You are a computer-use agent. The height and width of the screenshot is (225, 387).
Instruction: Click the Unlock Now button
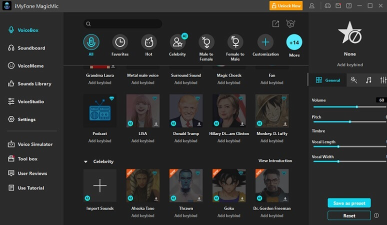[286, 5]
